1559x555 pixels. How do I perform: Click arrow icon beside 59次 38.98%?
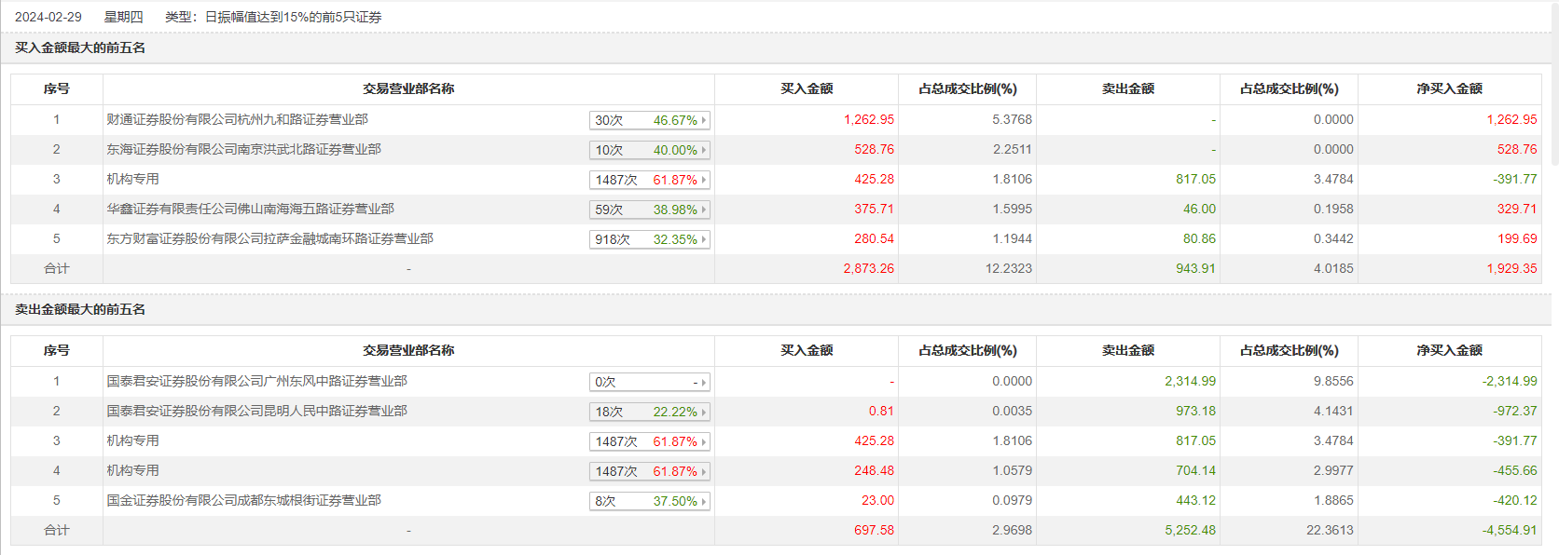(704, 210)
